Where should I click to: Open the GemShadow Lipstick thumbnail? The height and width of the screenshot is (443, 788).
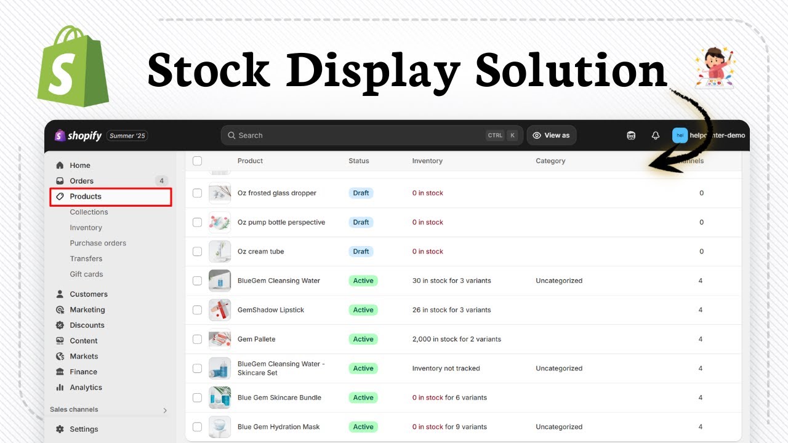click(220, 310)
